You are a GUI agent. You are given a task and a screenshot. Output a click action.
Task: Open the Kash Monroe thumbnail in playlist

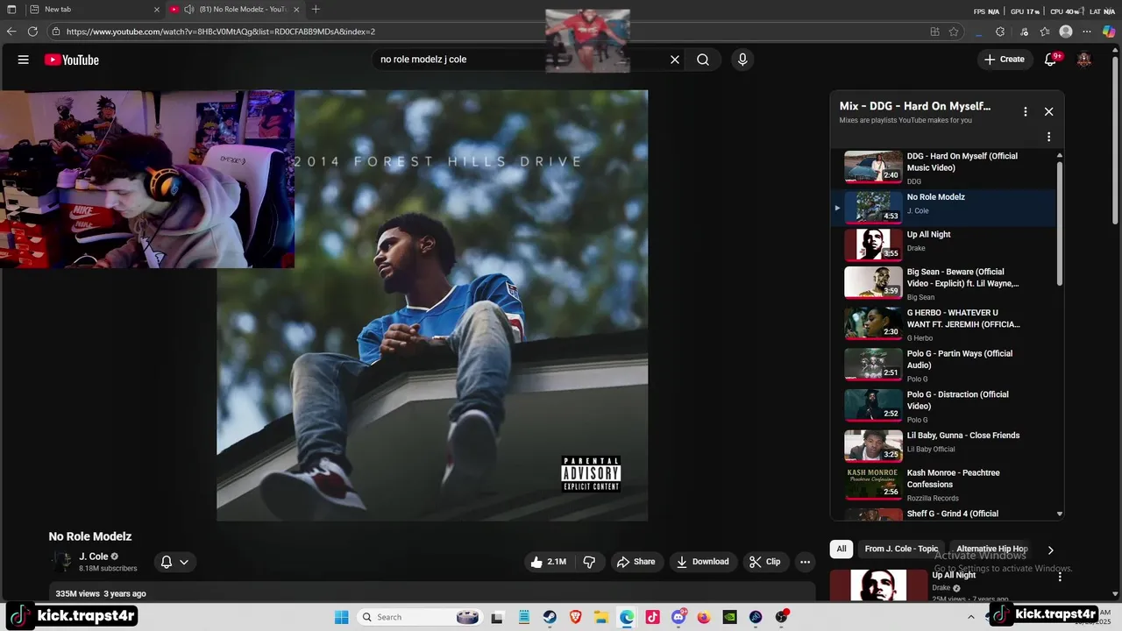click(x=873, y=483)
